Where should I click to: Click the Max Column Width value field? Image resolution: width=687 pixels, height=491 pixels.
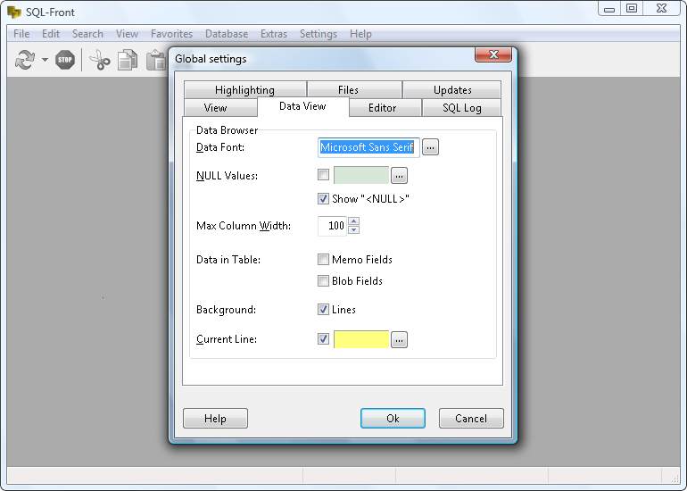(332, 226)
